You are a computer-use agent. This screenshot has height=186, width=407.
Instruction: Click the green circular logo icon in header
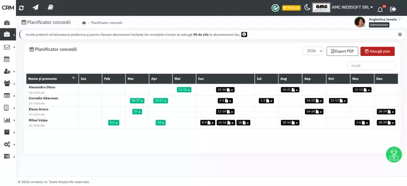[275, 8]
